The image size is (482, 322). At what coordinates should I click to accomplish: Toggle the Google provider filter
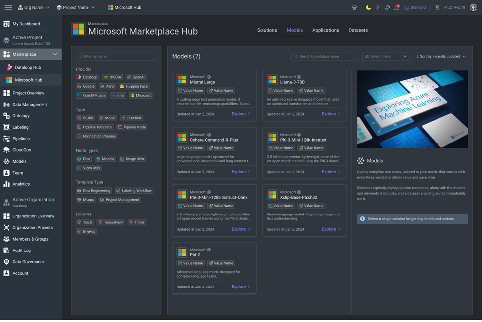pyautogui.click(x=86, y=86)
